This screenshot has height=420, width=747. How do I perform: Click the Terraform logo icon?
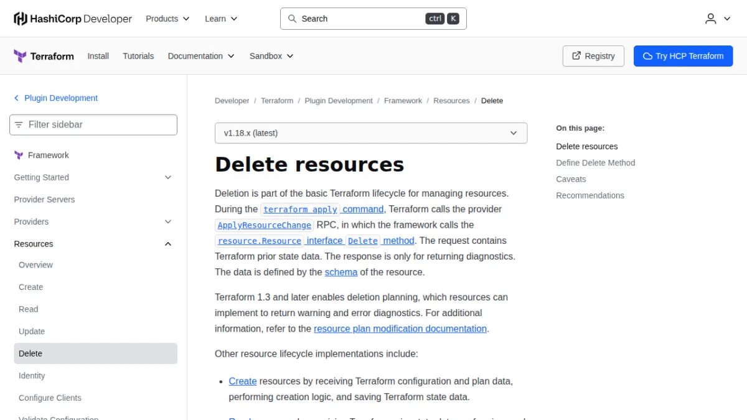(20, 56)
